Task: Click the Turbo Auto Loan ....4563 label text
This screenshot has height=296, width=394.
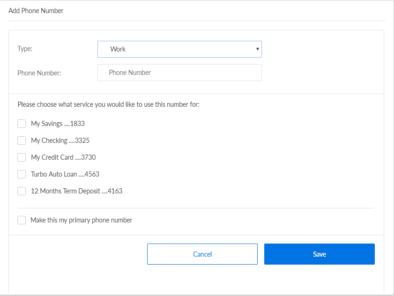Action: [x=65, y=174]
